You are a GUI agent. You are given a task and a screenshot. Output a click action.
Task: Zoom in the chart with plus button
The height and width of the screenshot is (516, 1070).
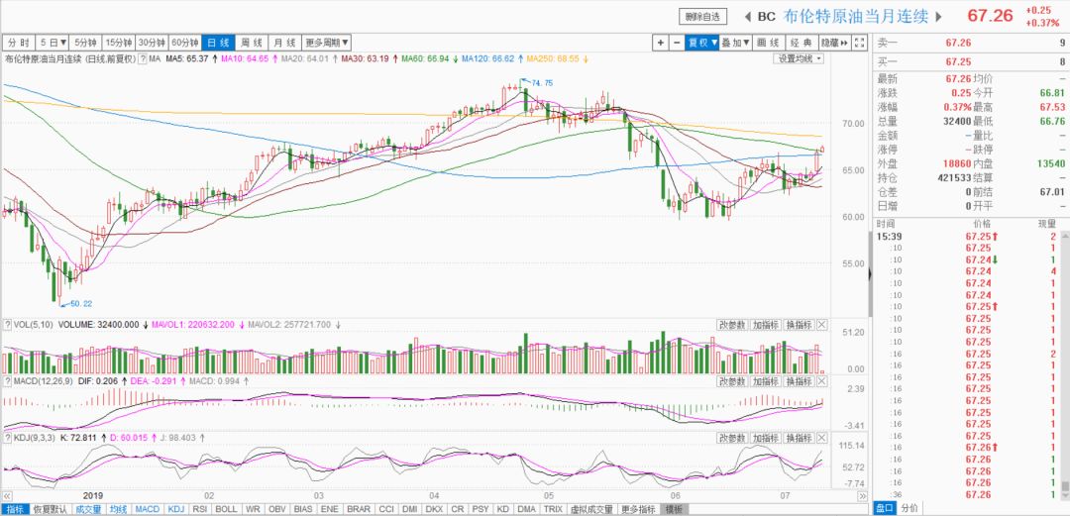click(661, 43)
